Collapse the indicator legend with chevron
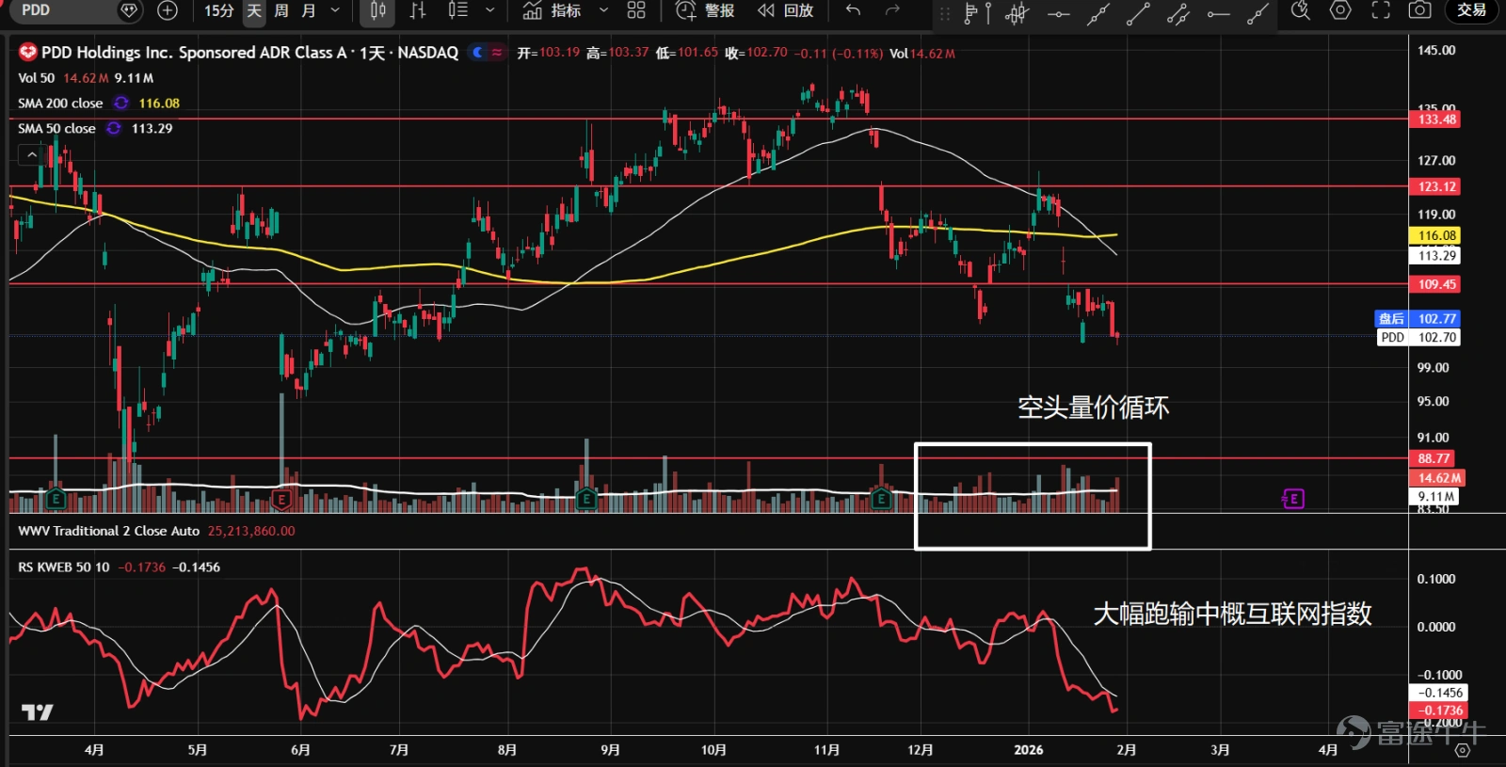Screen dimensions: 1506x767 [32, 154]
